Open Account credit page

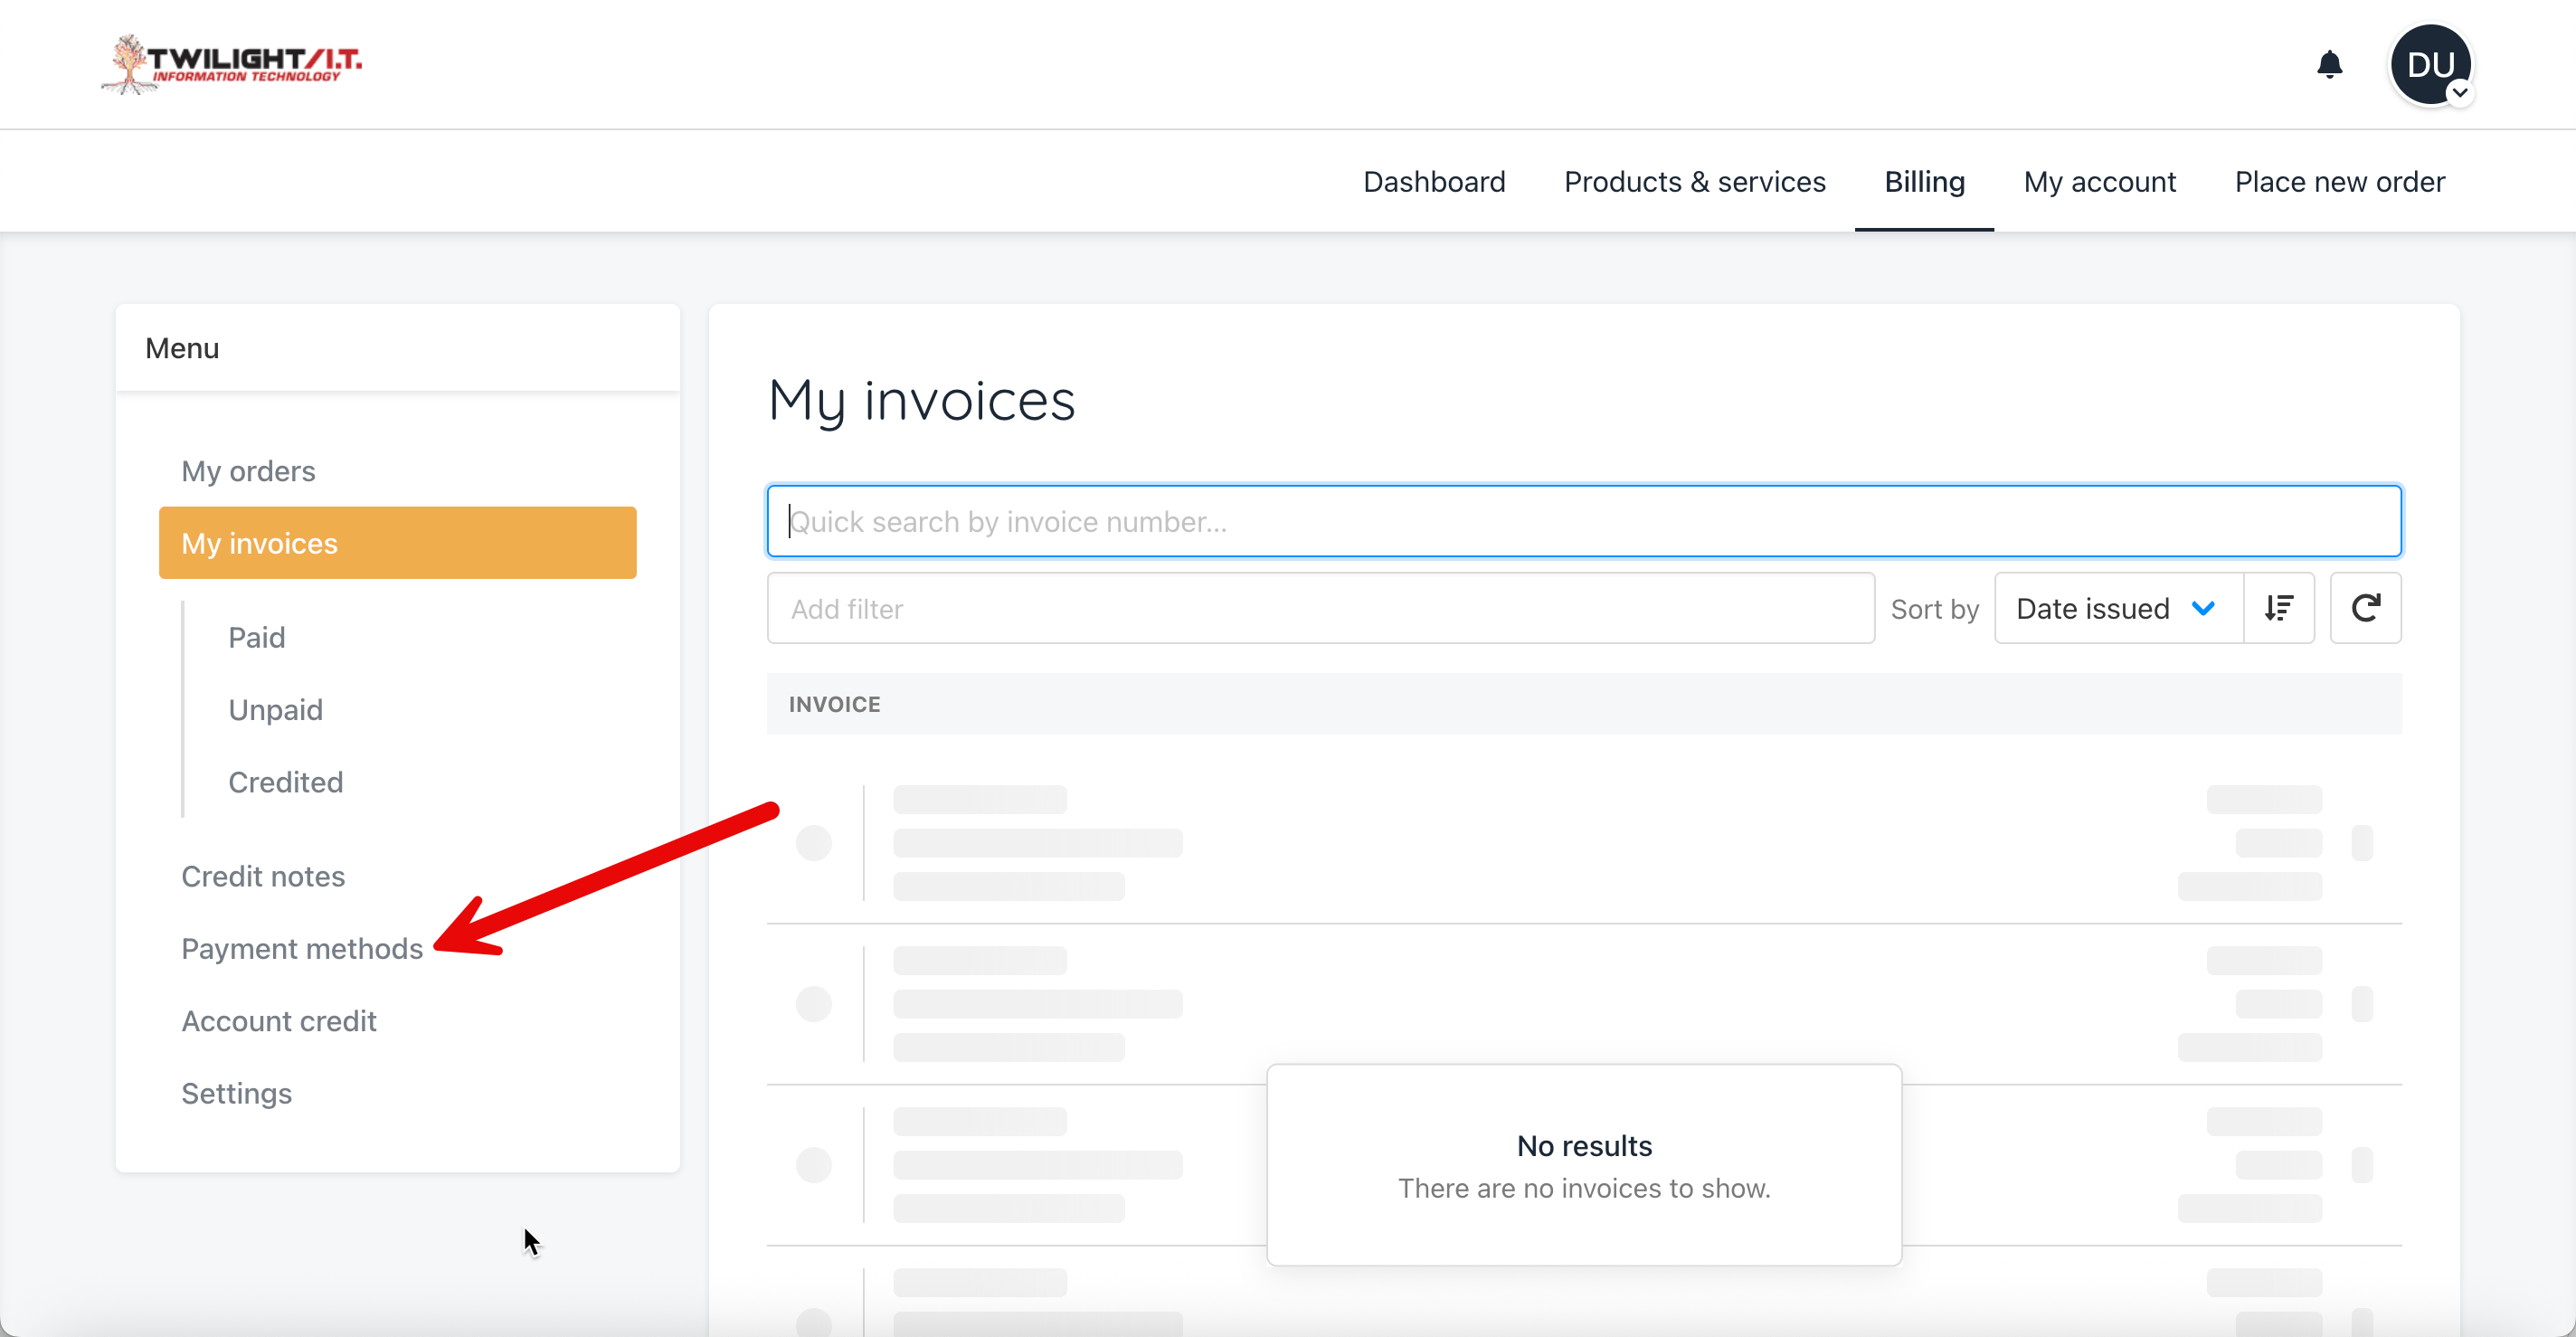tap(279, 1021)
